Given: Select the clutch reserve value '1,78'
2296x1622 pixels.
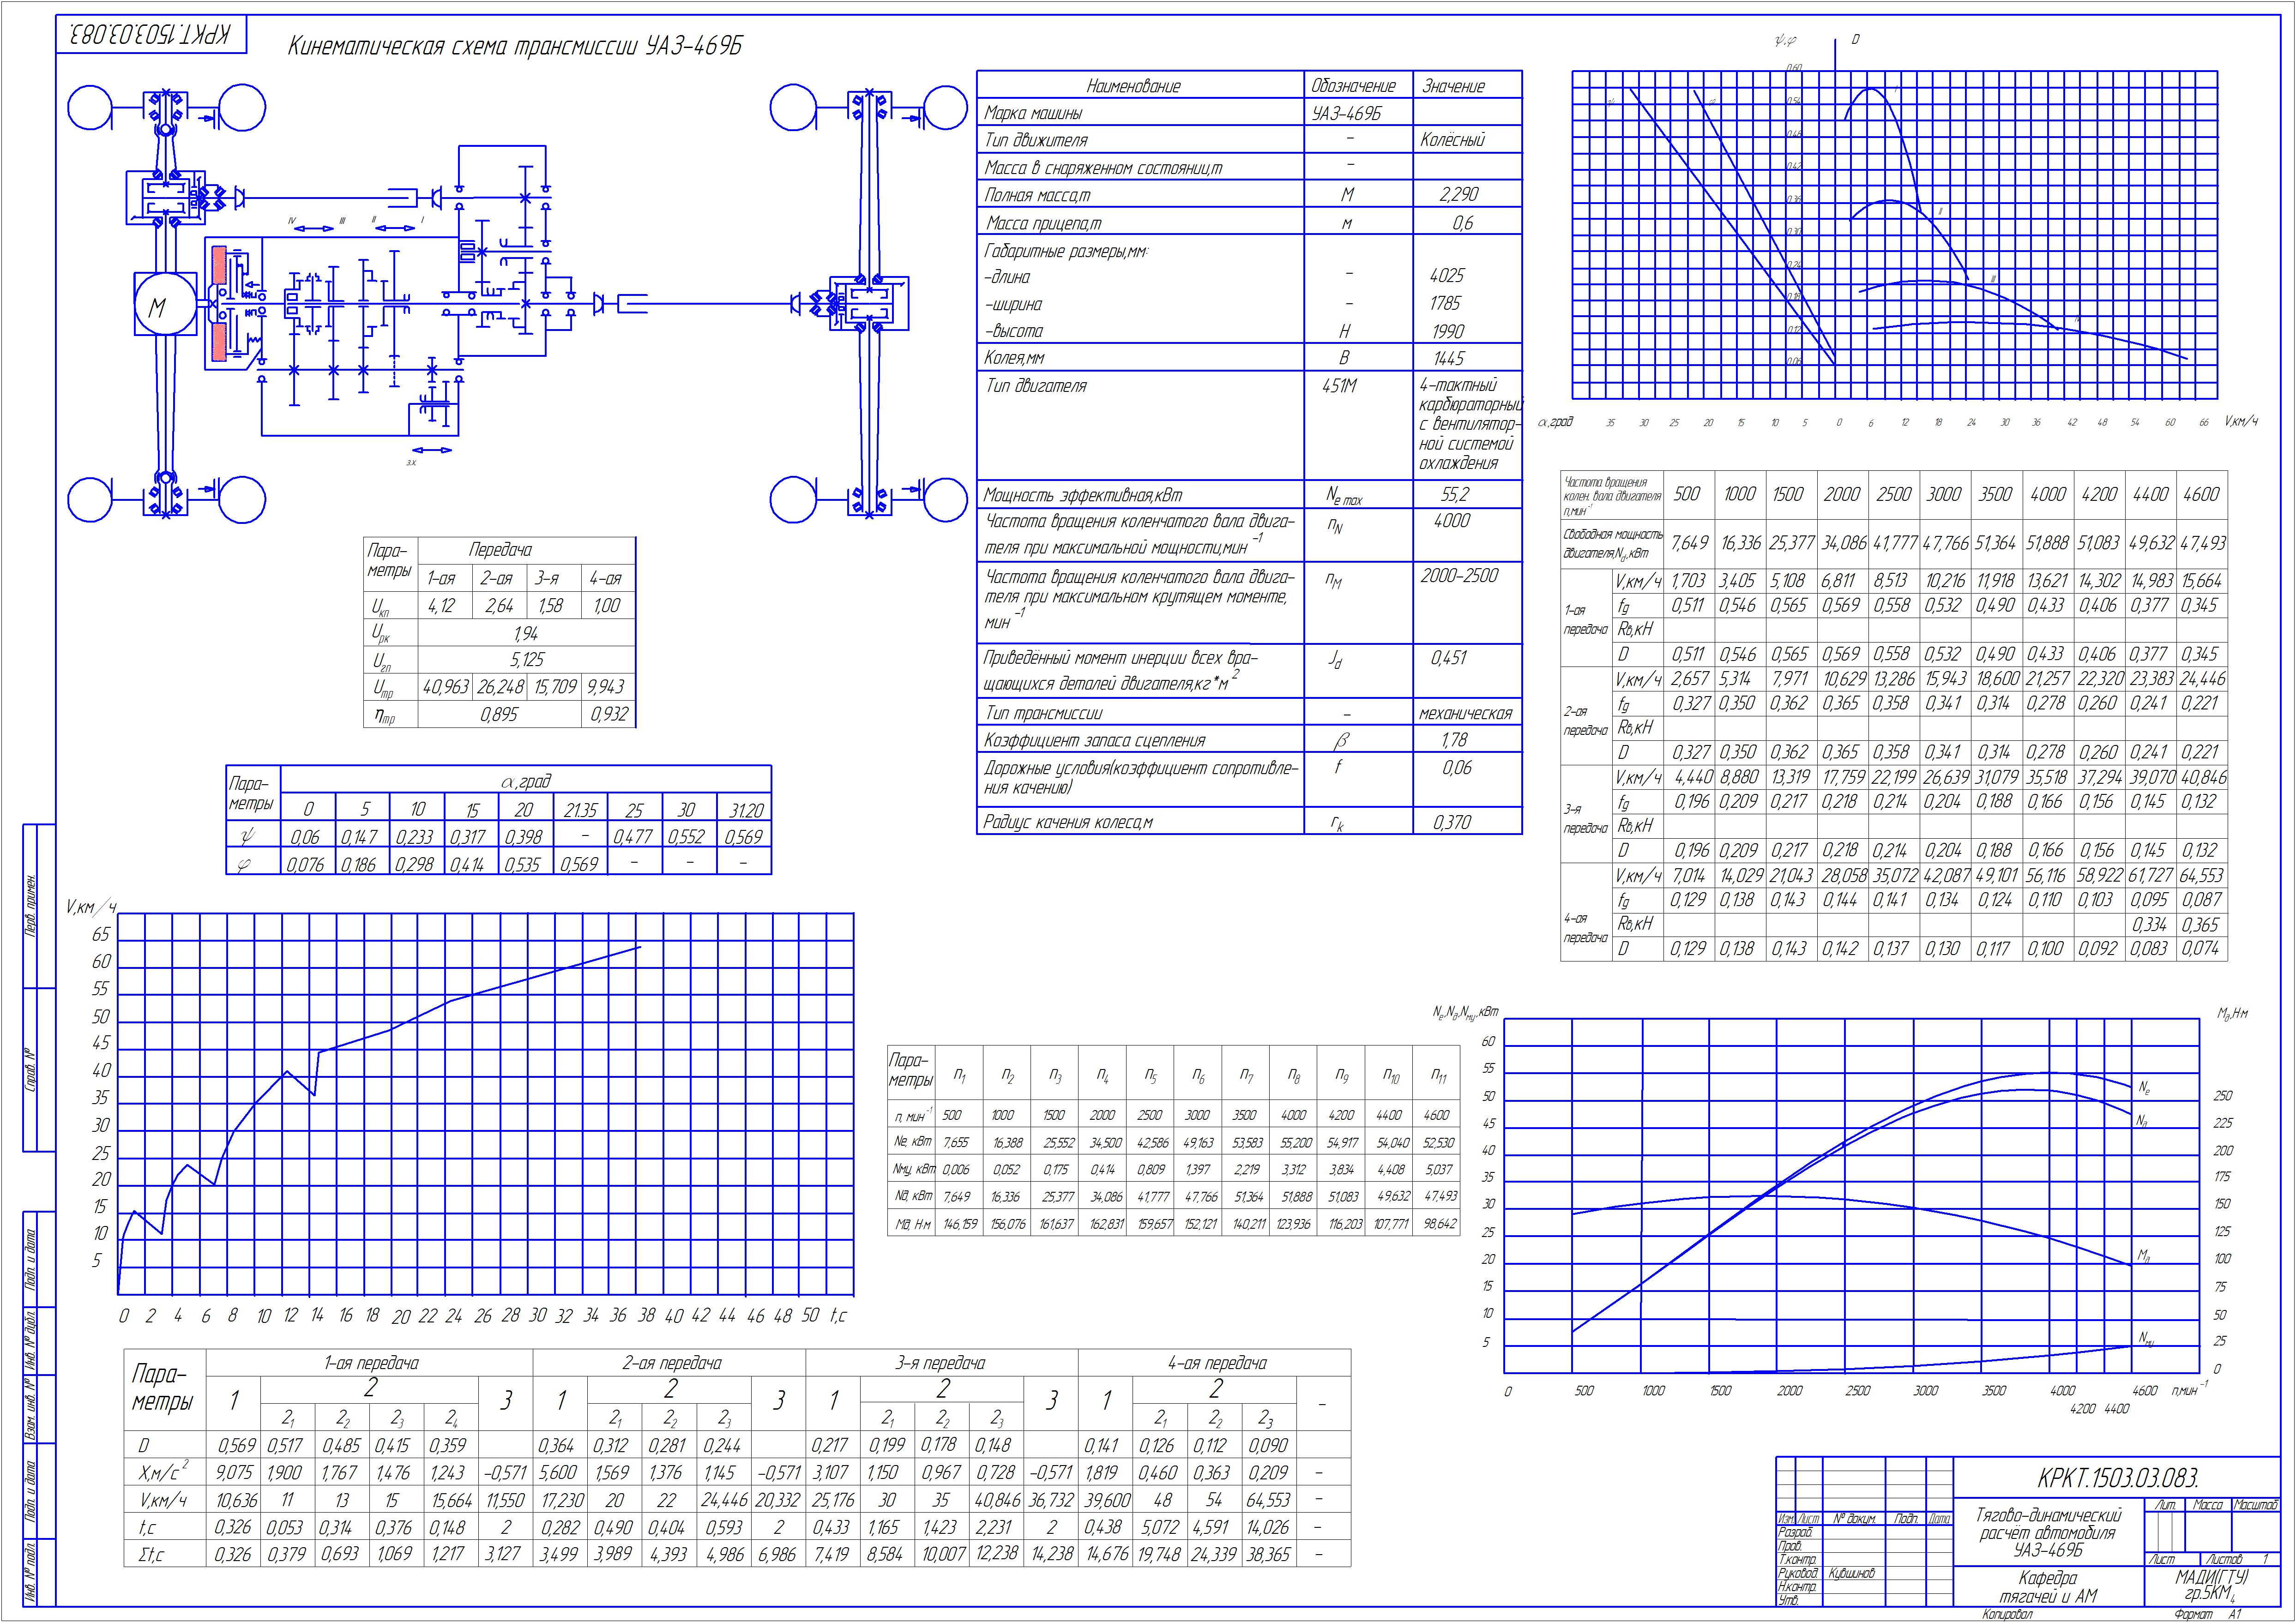Looking at the screenshot, I should click(x=1455, y=740).
